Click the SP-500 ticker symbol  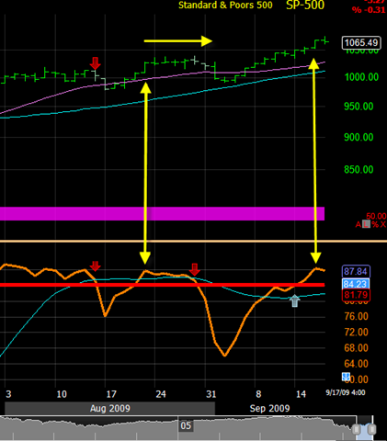click(305, 6)
